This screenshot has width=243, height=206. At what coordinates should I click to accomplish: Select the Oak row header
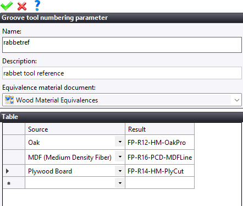pyautogui.click(x=14, y=142)
